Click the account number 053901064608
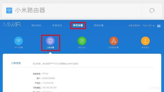The image size is (164, 92). (x=49, y=78)
